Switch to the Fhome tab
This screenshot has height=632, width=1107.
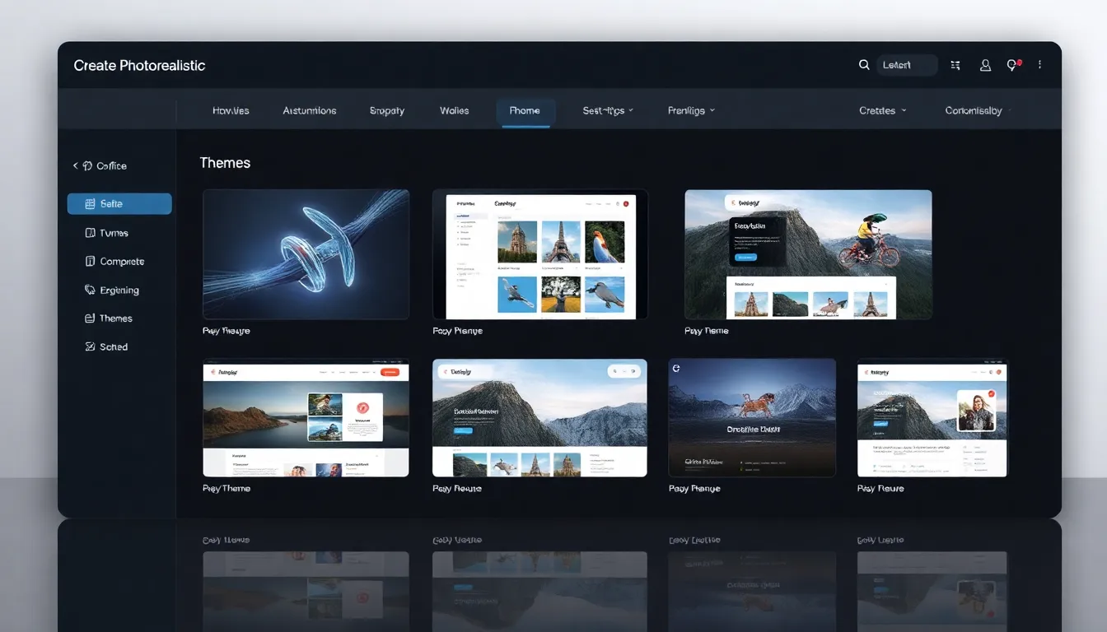[525, 110]
